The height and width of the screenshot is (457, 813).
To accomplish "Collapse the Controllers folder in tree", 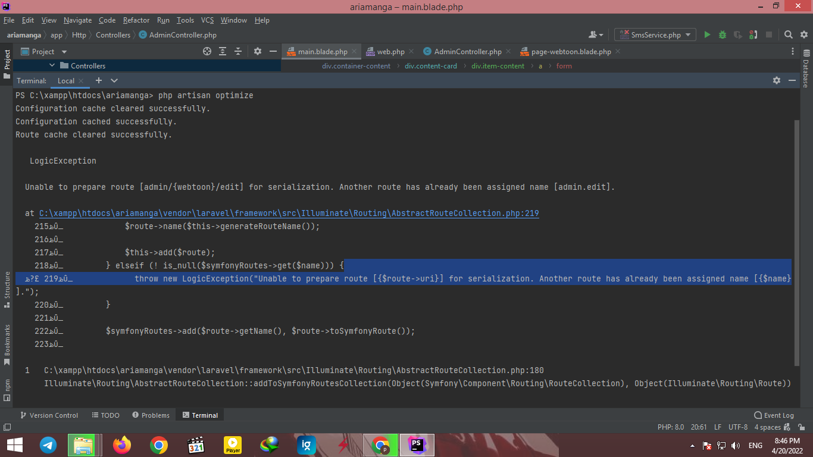I will click(x=52, y=66).
